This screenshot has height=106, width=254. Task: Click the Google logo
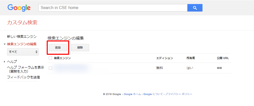(x=19, y=8)
